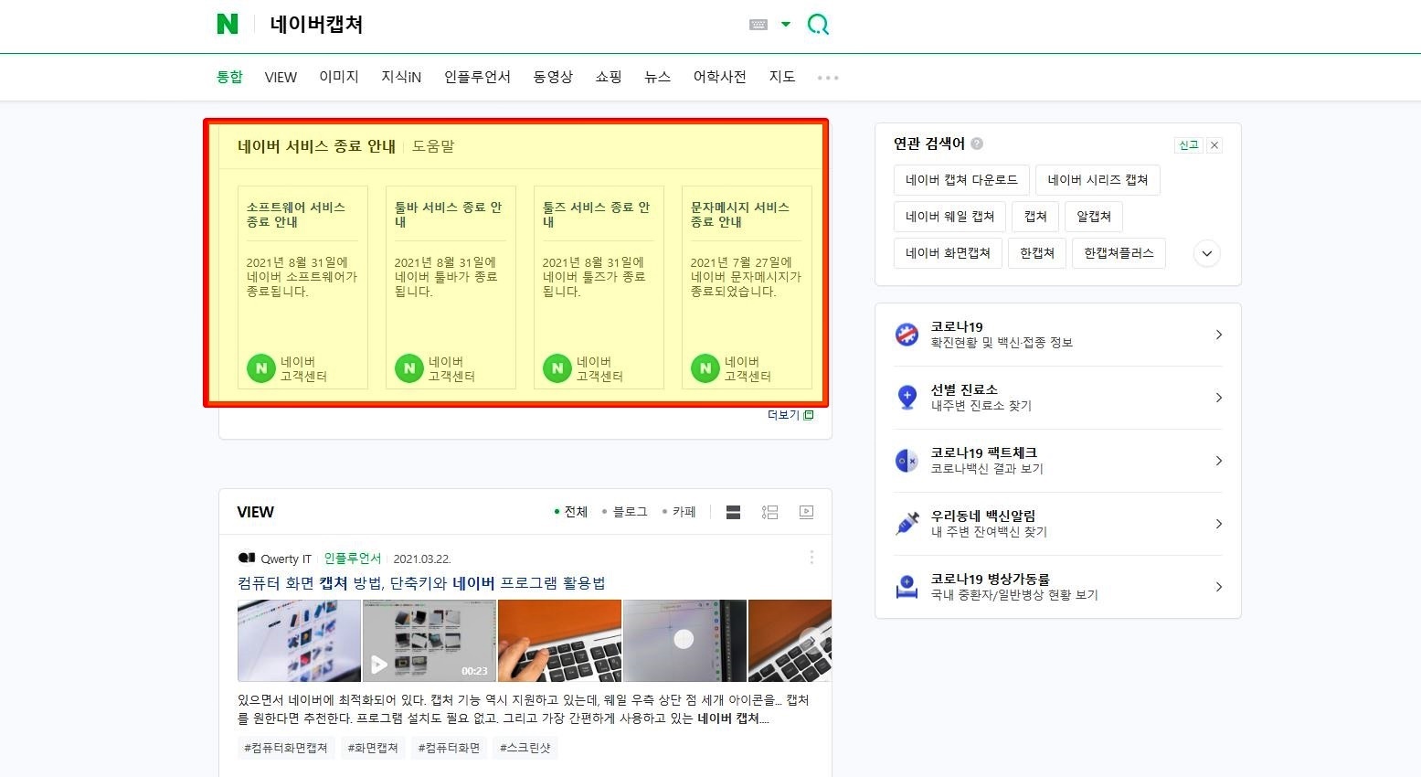Click the 인플루언서 badge beside Qwerty IT

point(353,559)
